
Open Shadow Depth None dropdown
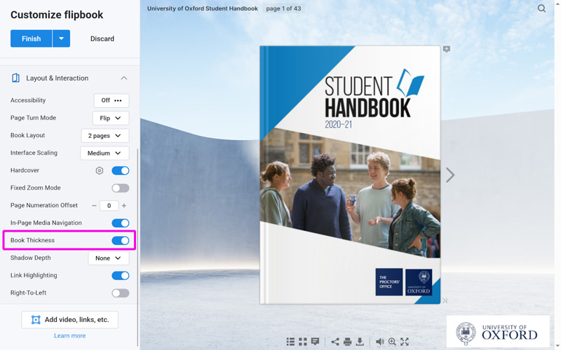pyautogui.click(x=109, y=258)
